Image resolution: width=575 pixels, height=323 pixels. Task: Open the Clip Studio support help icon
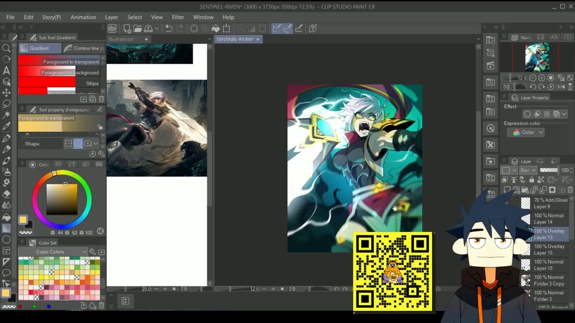(x=313, y=28)
